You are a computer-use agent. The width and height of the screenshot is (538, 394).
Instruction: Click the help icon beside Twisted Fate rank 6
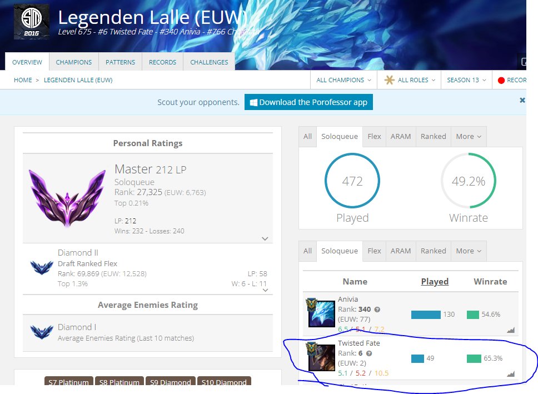369,353
